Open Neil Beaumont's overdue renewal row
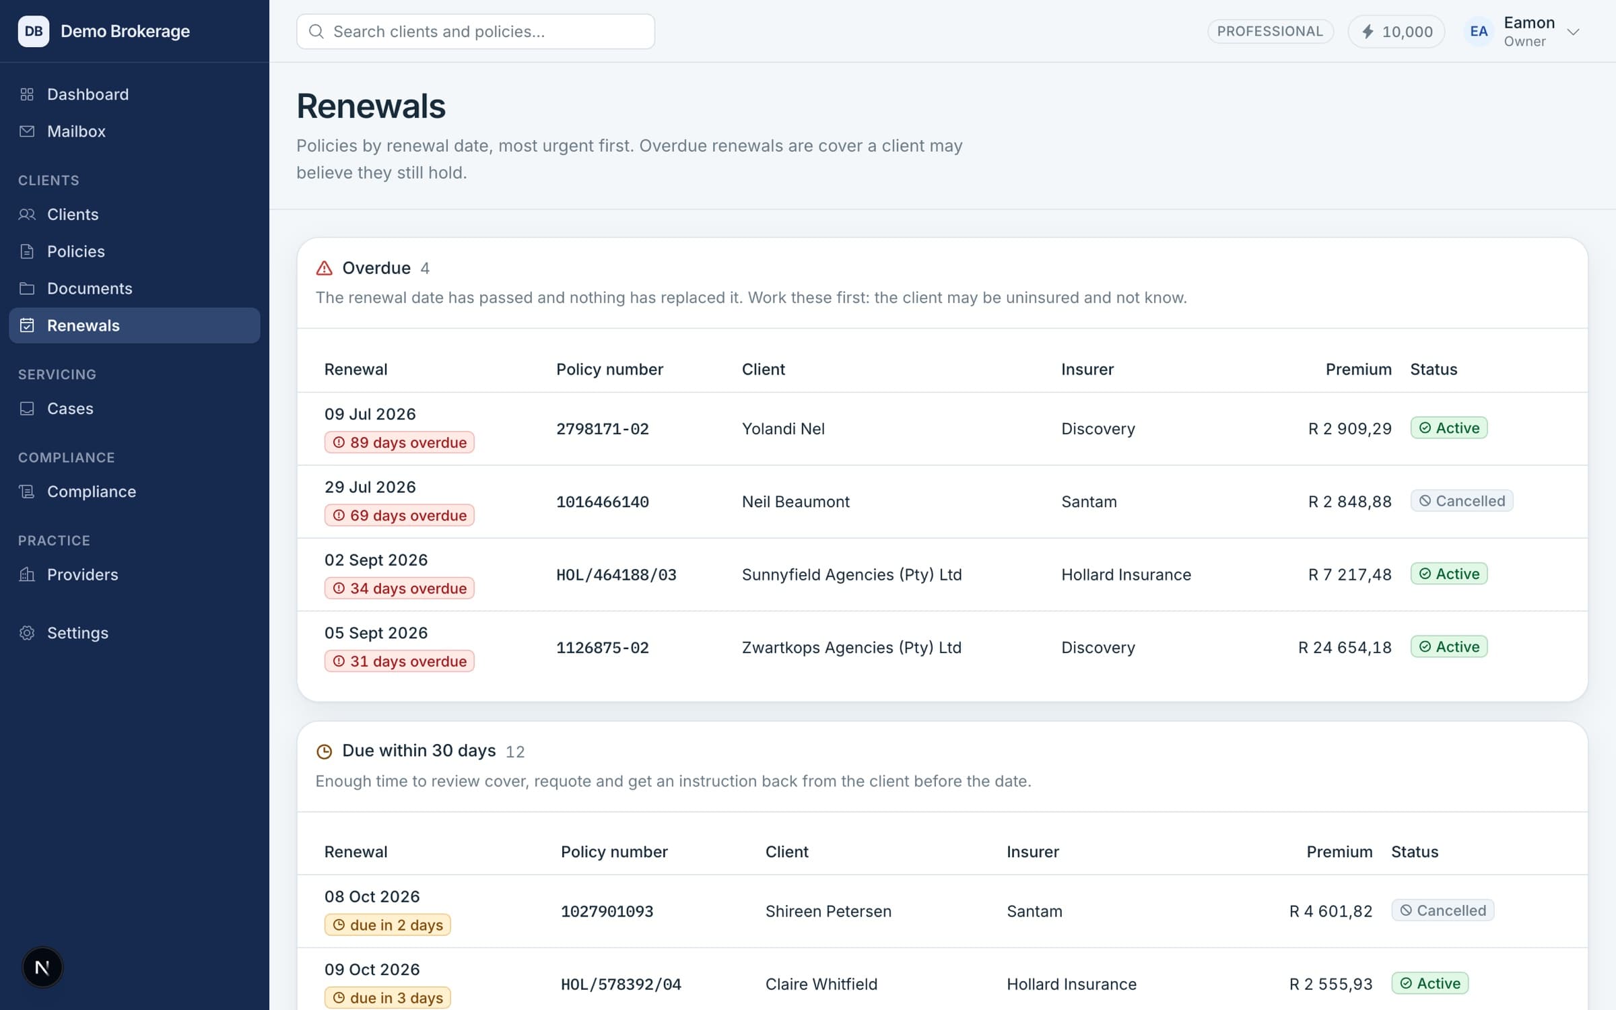 click(942, 502)
